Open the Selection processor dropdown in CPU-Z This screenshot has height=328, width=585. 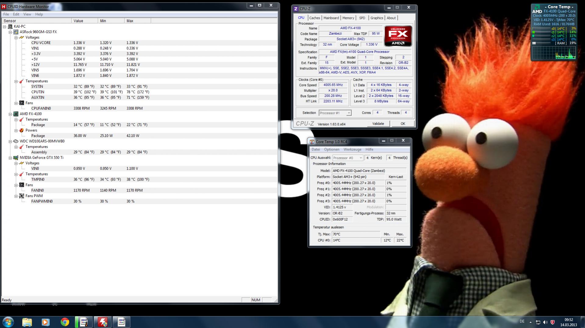coord(335,113)
